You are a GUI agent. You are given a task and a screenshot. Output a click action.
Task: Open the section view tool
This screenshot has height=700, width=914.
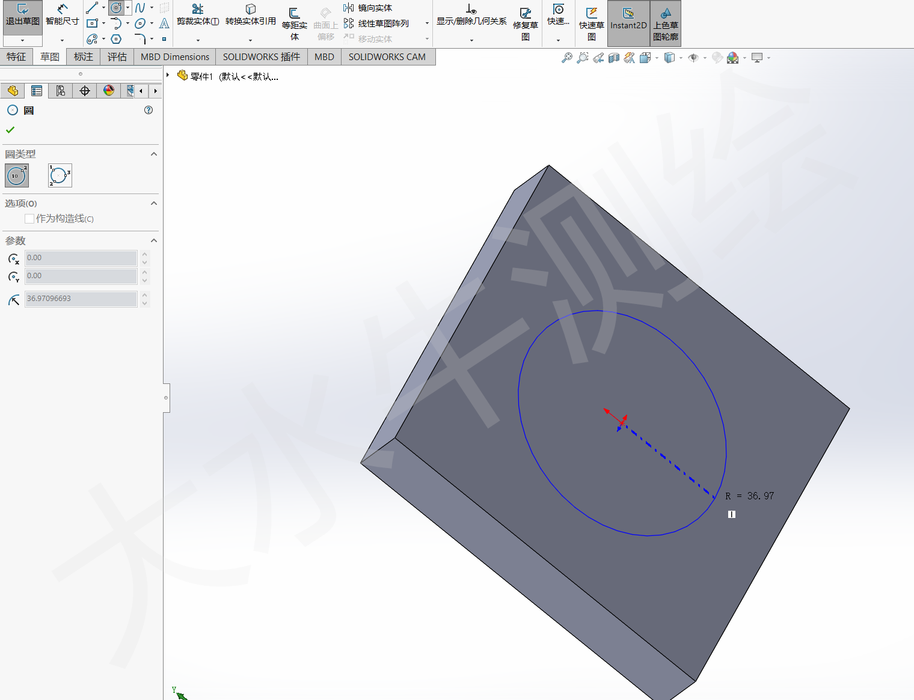(613, 58)
